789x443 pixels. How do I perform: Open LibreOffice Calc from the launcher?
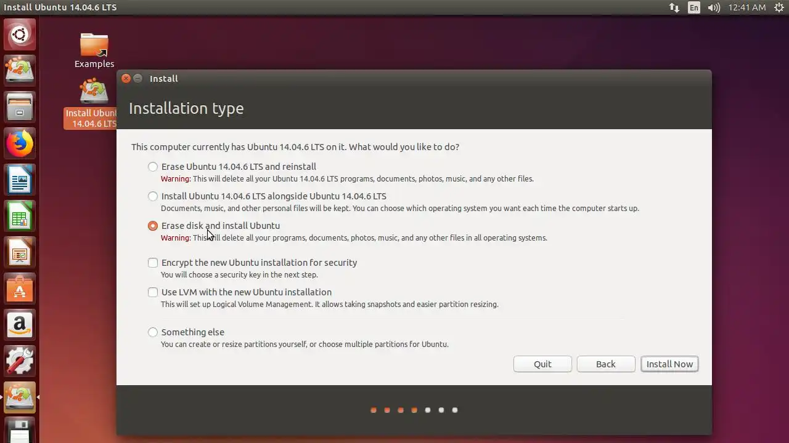[20, 217]
